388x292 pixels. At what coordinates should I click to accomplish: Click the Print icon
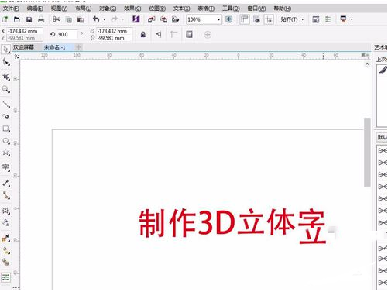coord(41,19)
